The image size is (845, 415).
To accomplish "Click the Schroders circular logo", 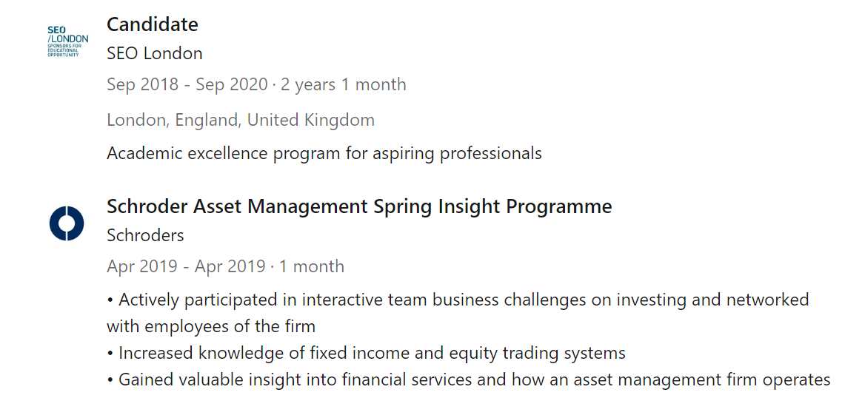I will pyautogui.click(x=67, y=223).
